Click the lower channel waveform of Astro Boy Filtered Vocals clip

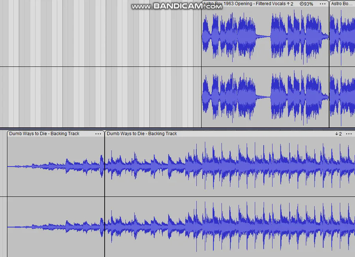265,97
